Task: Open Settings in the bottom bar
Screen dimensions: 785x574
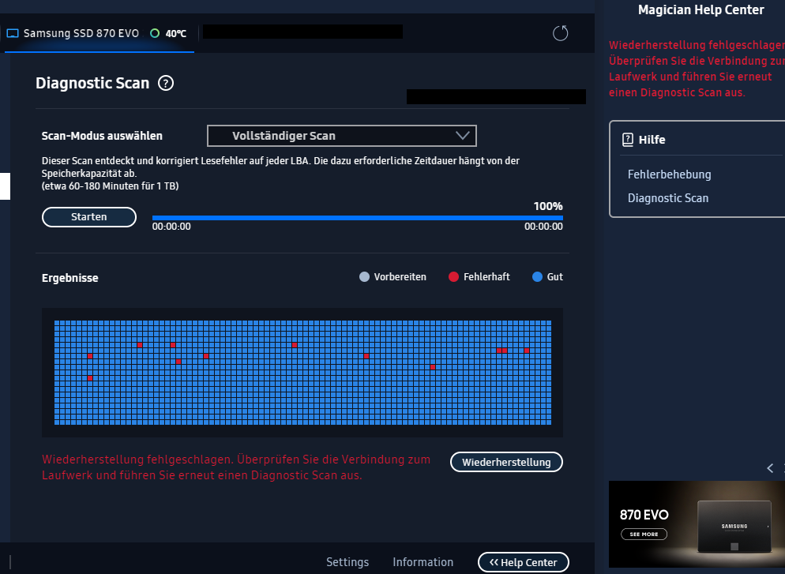Action: point(347,562)
